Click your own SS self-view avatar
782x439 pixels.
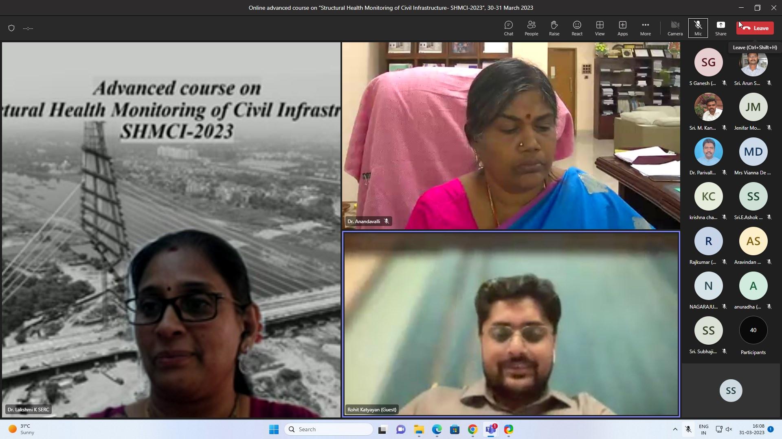click(731, 390)
